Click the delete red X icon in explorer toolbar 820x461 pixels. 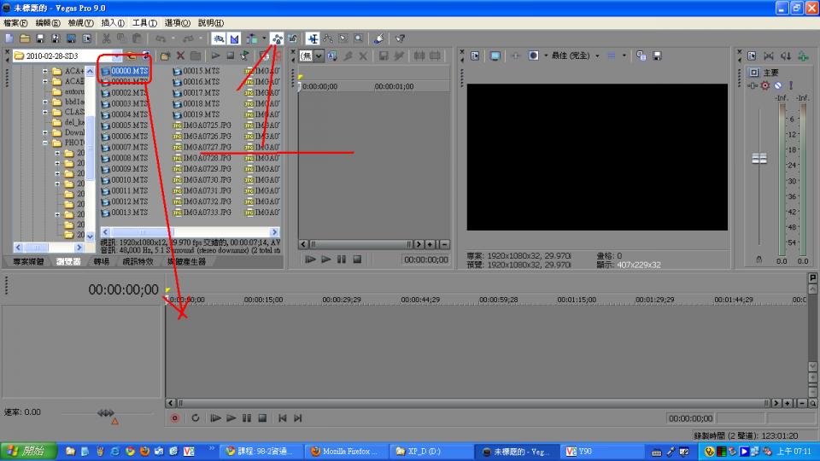pos(180,56)
